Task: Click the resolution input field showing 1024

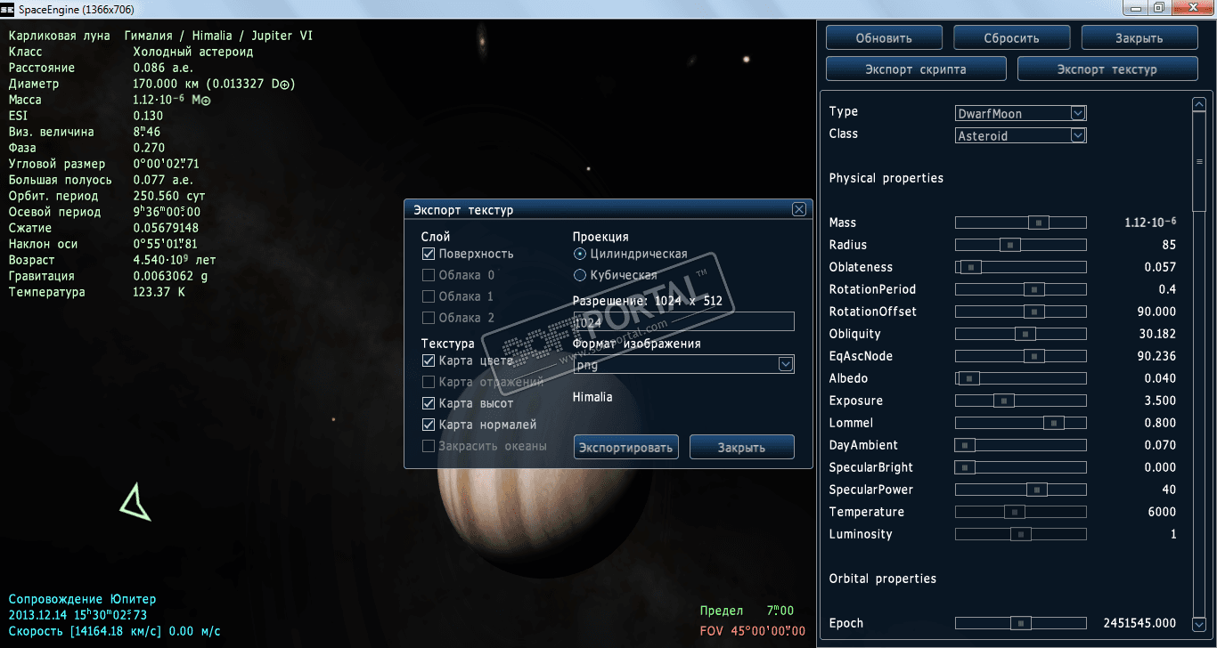Action: pos(683,322)
